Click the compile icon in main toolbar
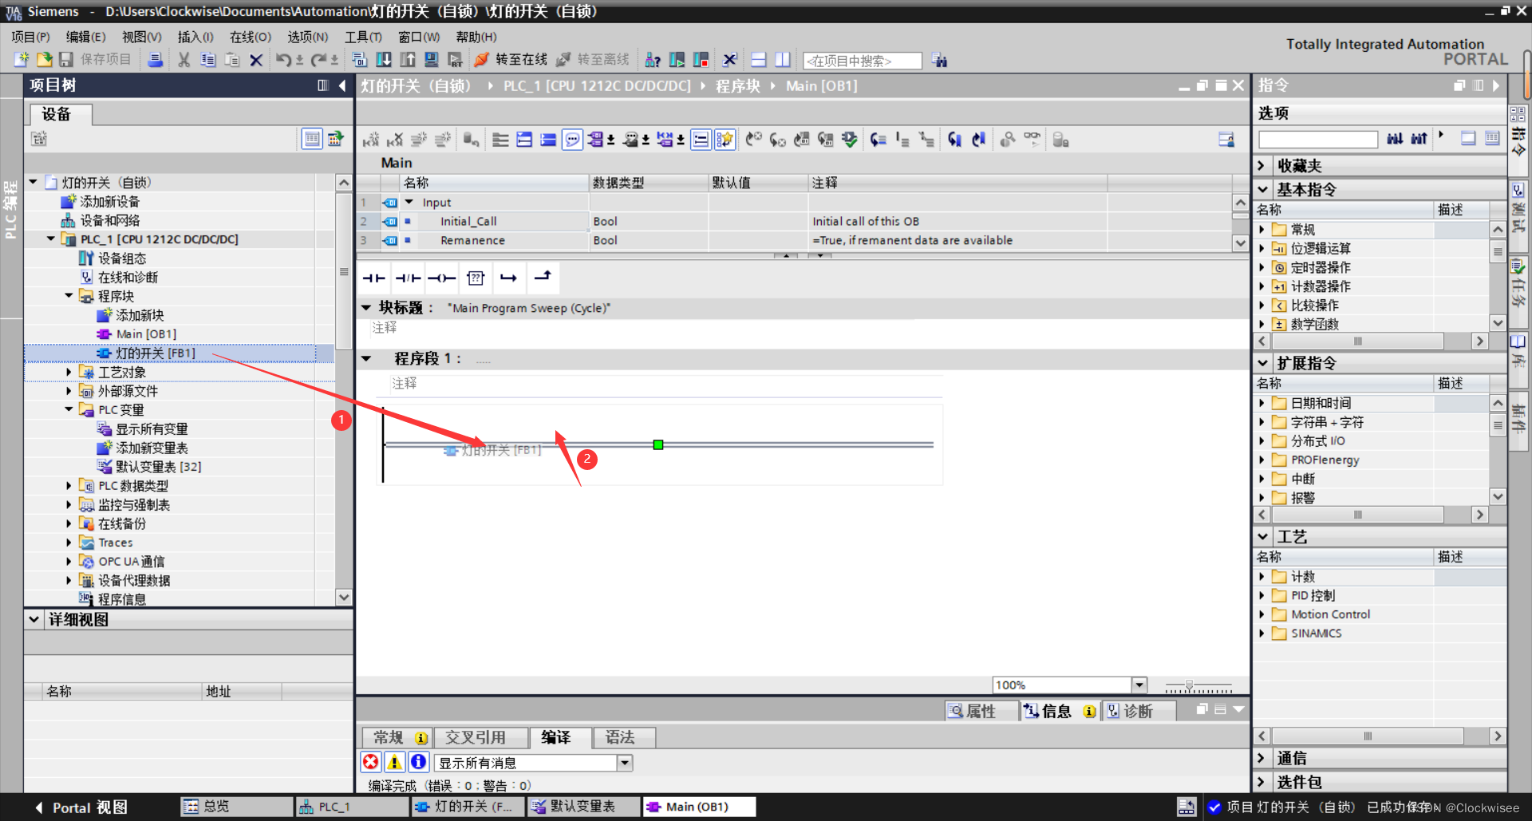Viewport: 1532px width, 821px height. 359,60
